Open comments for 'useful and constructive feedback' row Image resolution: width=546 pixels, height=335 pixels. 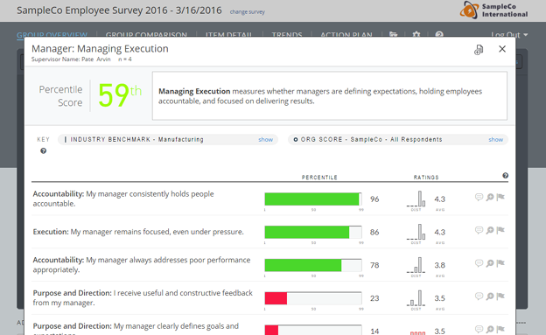coord(479,297)
